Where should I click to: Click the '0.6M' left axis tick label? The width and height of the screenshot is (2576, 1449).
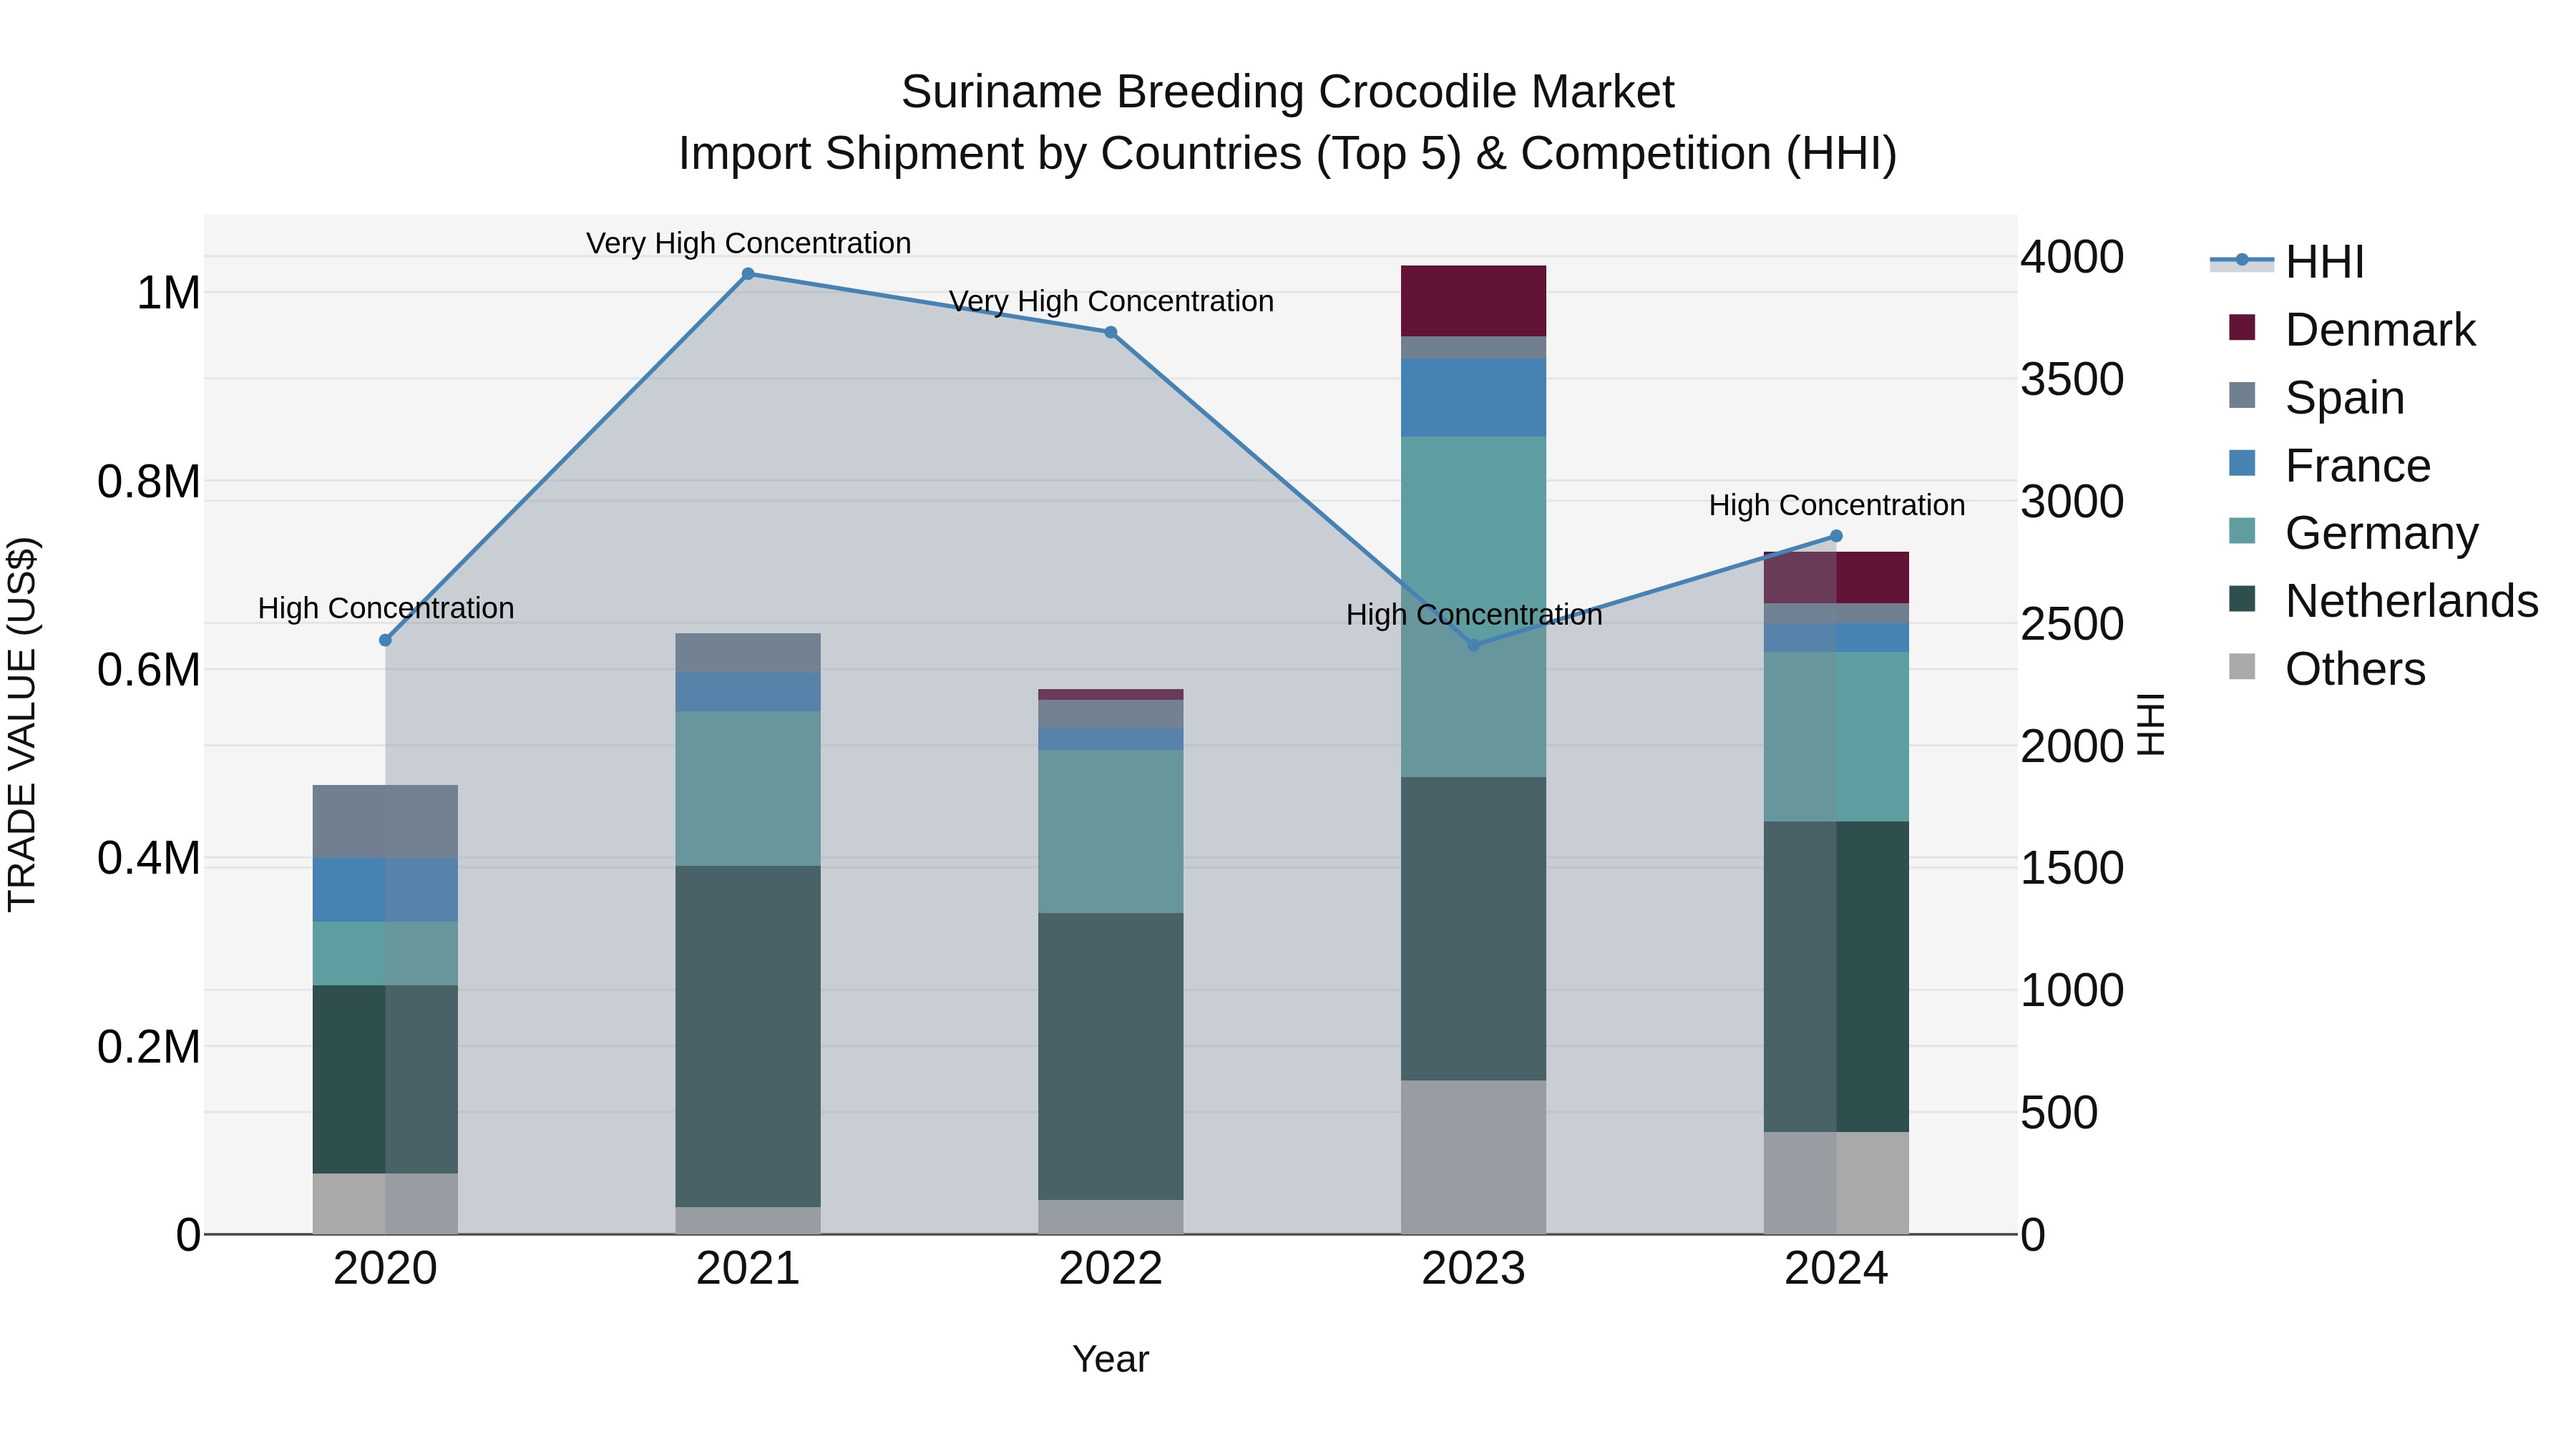click(x=149, y=670)
